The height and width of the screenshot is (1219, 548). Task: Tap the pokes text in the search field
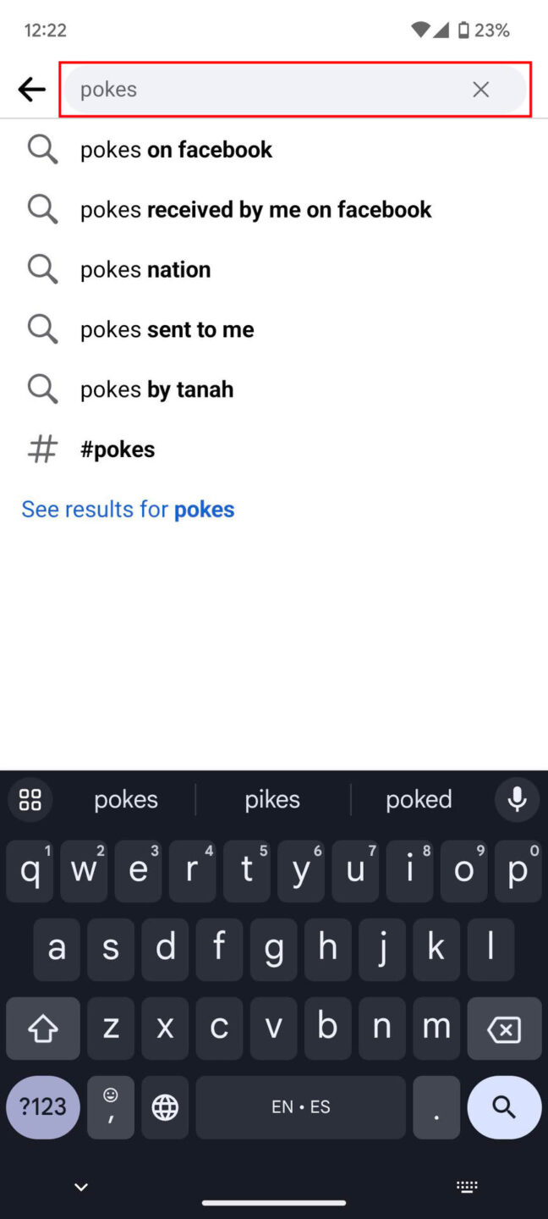click(x=108, y=89)
